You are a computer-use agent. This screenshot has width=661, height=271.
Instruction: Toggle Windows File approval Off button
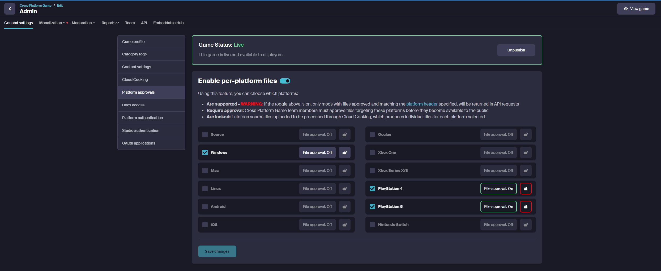(x=317, y=152)
